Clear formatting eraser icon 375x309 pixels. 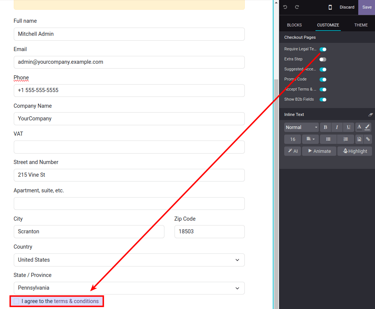(371, 115)
